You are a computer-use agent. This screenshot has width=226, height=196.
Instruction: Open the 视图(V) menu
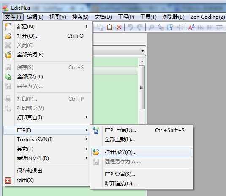tap(57, 17)
